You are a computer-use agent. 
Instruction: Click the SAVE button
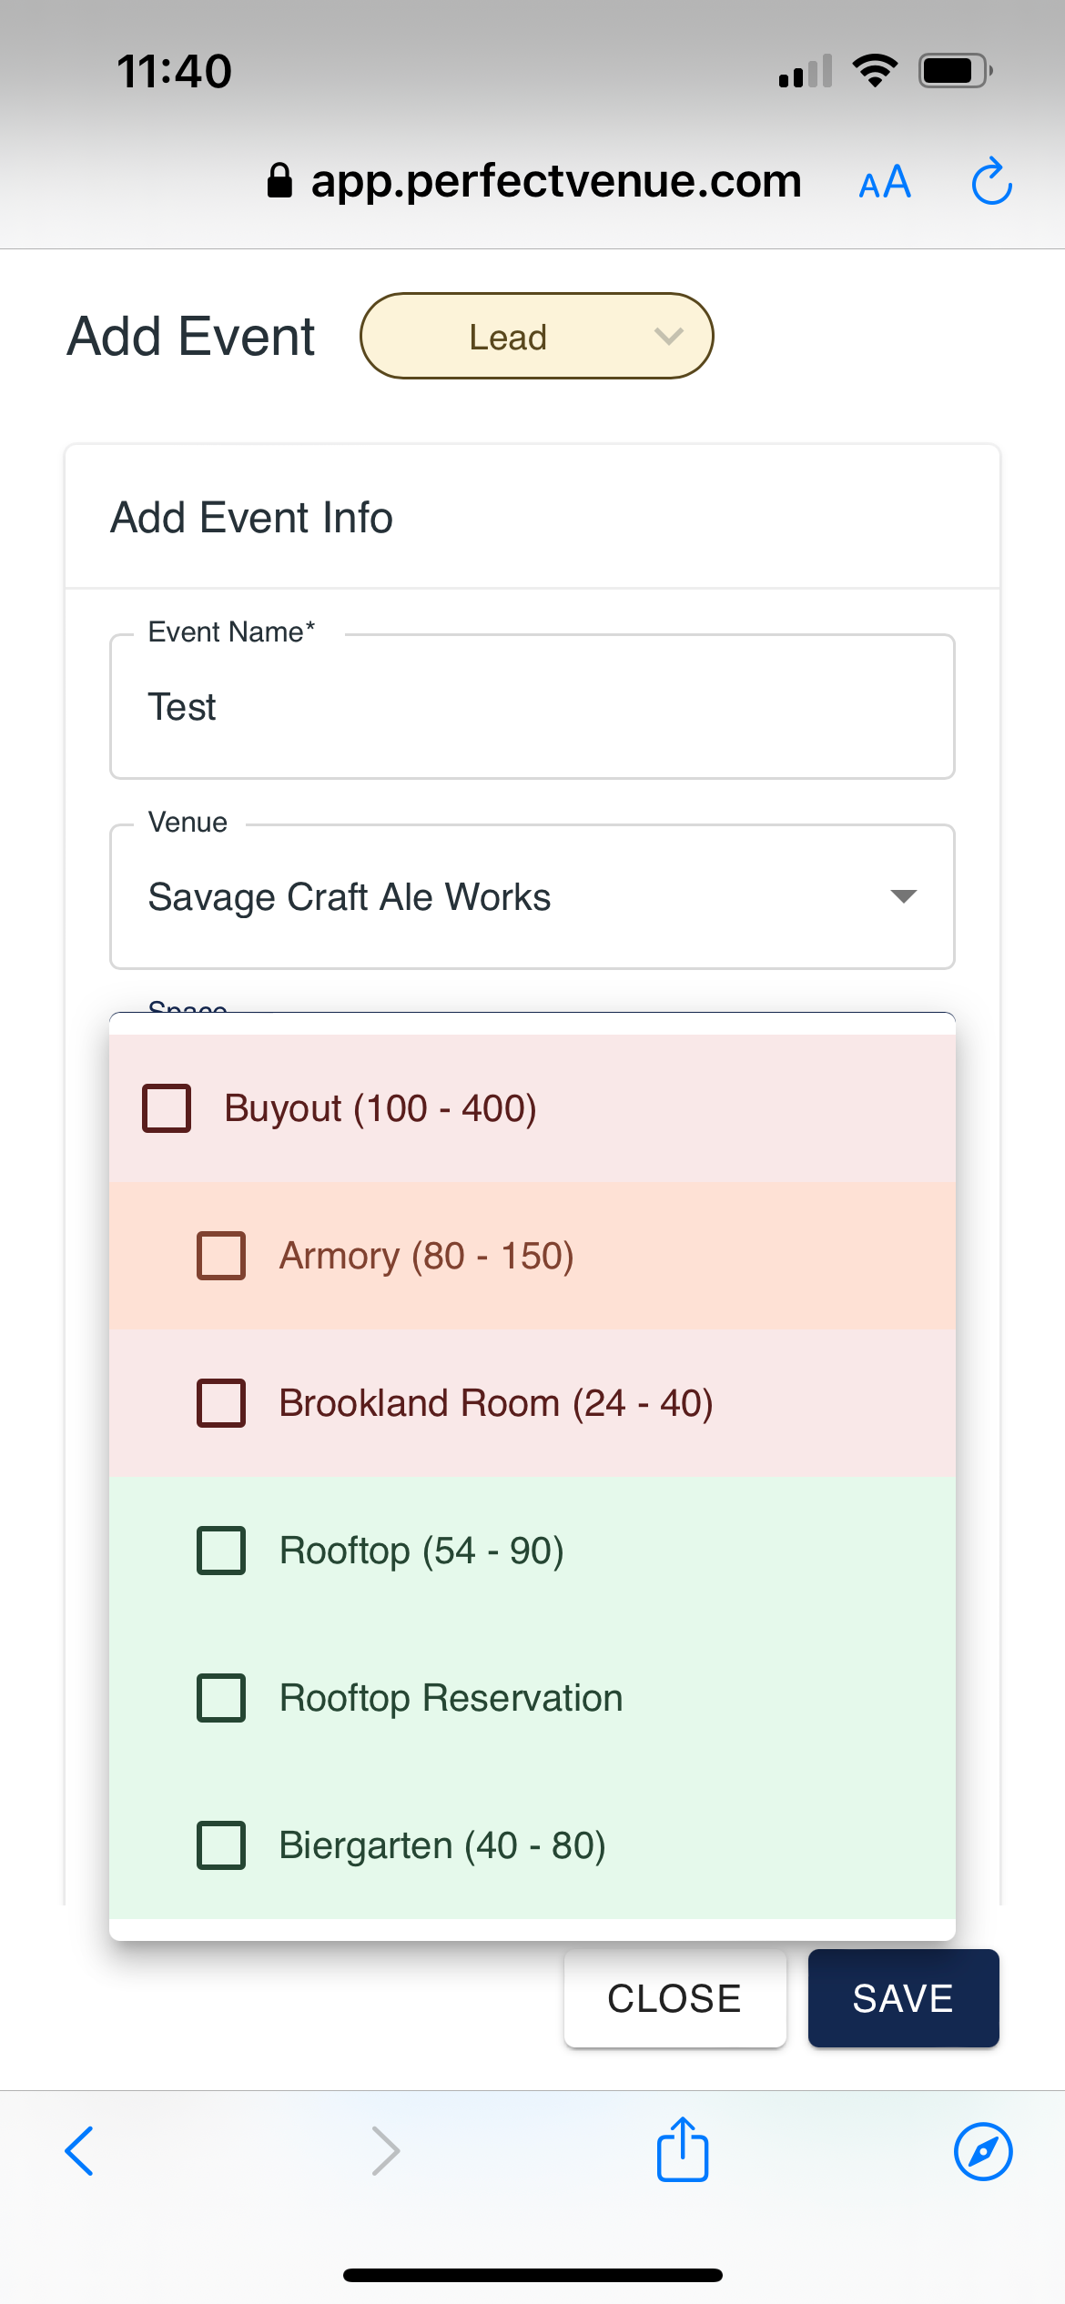(x=903, y=1998)
